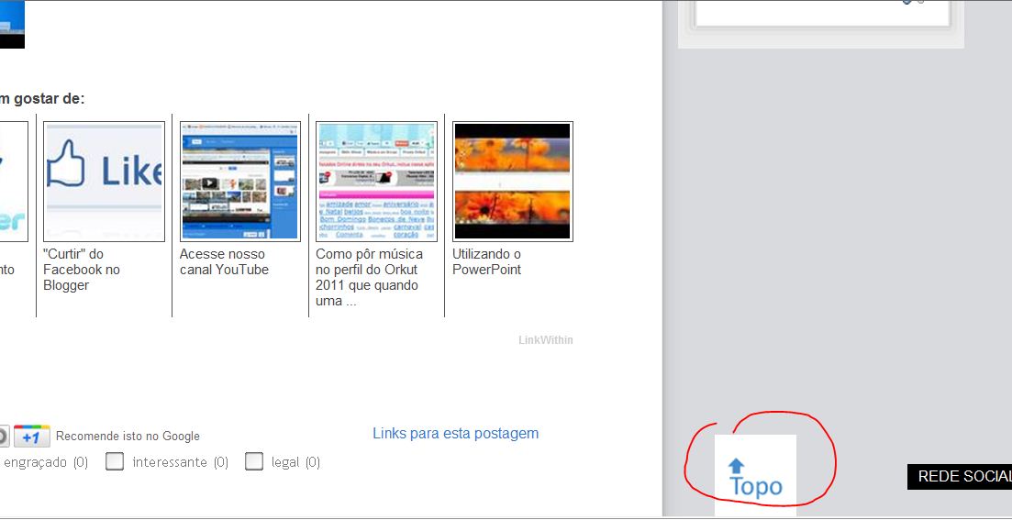The width and height of the screenshot is (1012, 520).
Task: Check the interessante reaction checkbox
Action: pyautogui.click(x=115, y=461)
